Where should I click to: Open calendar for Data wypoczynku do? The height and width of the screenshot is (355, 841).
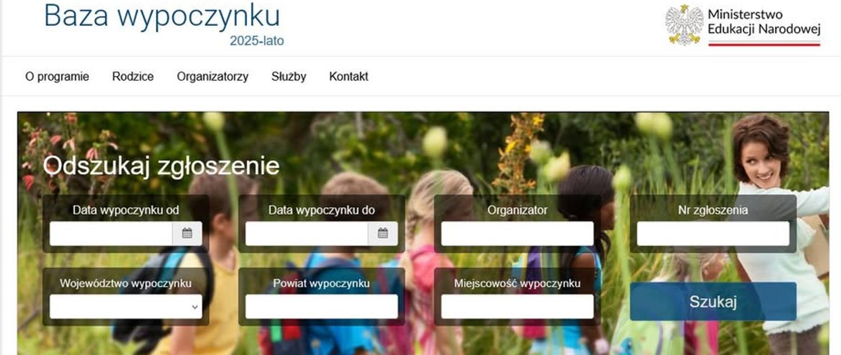pyautogui.click(x=383, y=233)
